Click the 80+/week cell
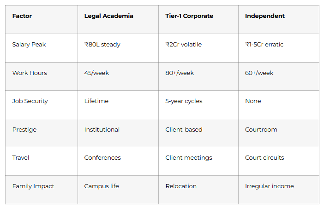Viewport: 324px width, 208px height. point(180,73)
